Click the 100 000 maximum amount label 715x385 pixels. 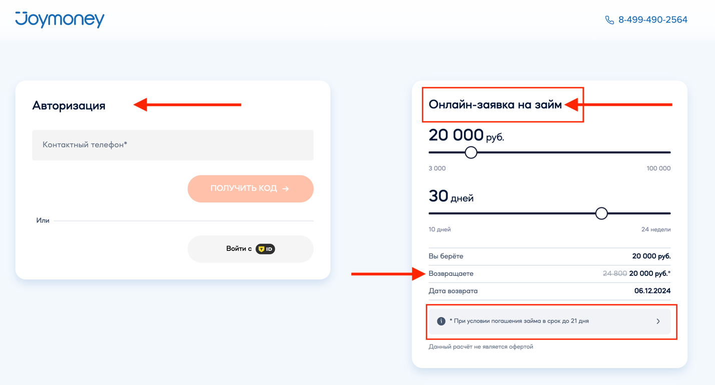click(658, 168)
